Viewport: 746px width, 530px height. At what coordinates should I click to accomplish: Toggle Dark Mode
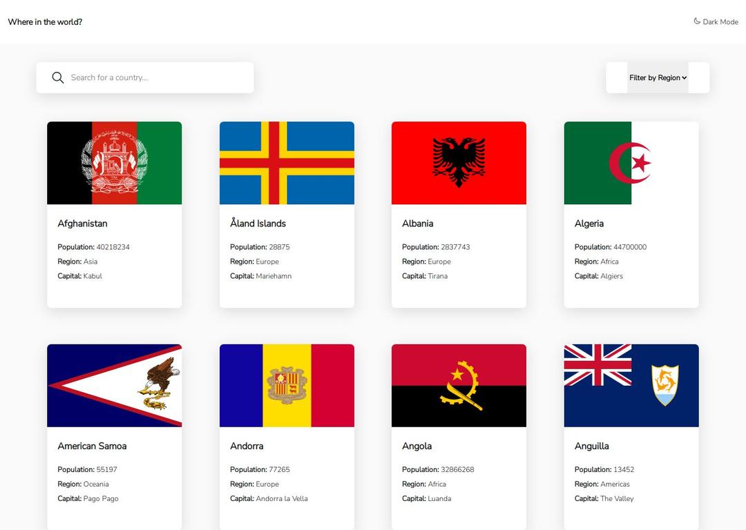pos(716,21)
